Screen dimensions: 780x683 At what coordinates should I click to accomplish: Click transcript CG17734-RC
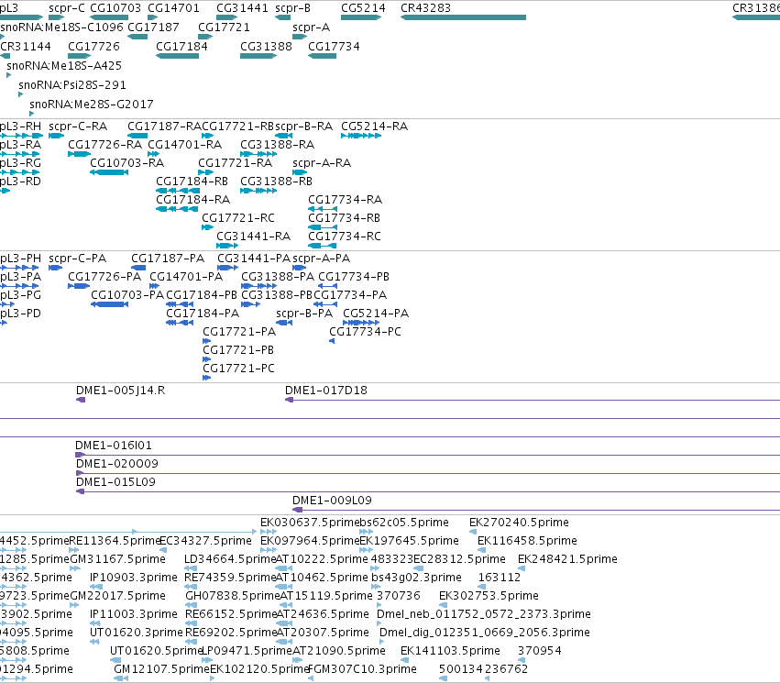point(323,246)
